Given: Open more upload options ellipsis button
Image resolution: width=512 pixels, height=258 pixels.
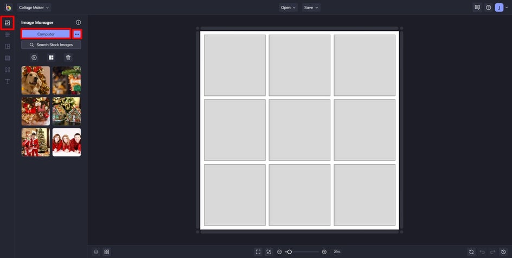Looking at the screenshot, I should pos(76,34).
